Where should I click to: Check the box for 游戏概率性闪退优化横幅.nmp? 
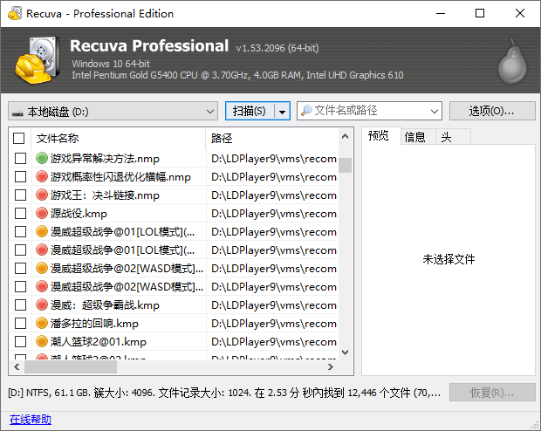pos(20,177)
